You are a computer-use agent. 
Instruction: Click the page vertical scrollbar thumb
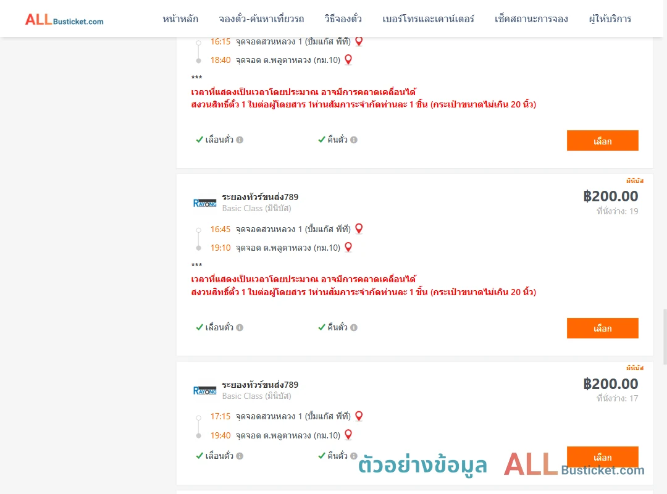coord(665,337)
